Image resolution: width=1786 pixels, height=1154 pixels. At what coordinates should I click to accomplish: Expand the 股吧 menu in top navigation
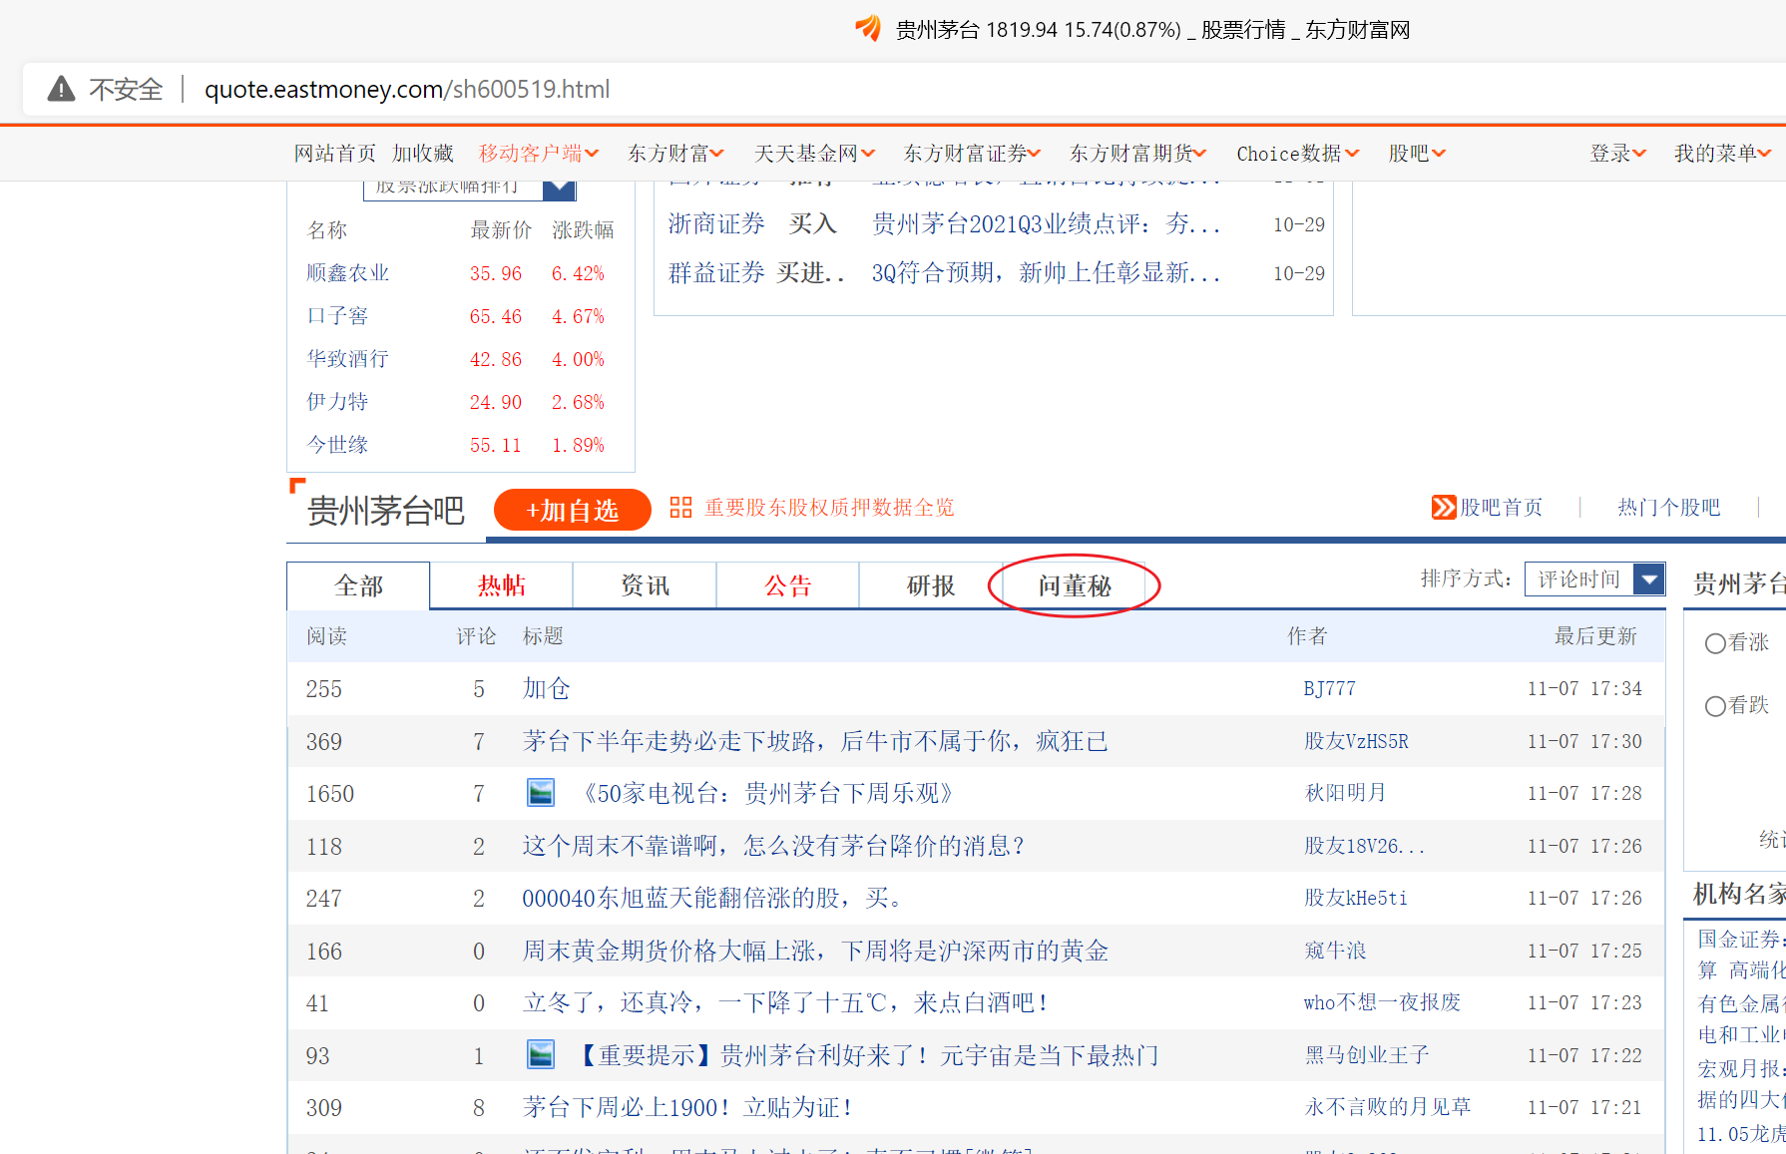[x=1417, y=154]
